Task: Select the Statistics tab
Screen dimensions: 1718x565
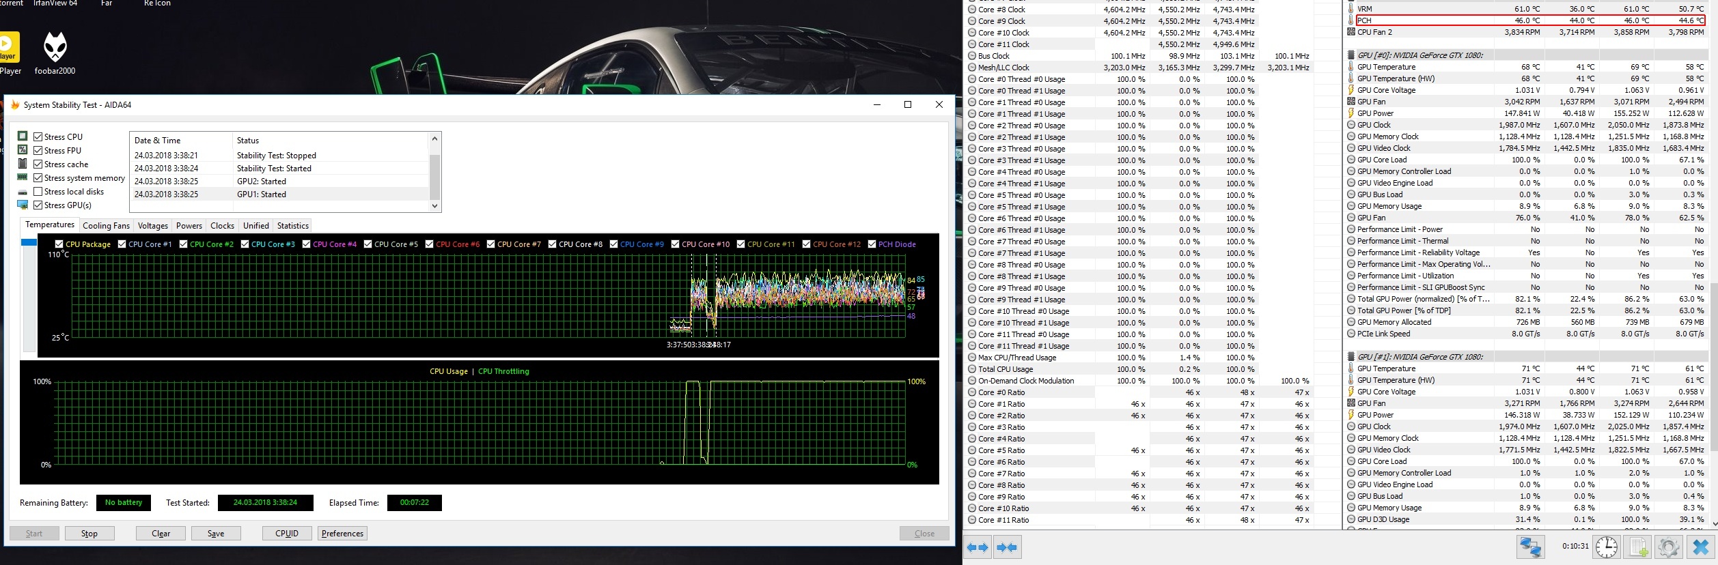Action: tap(293, 226)
